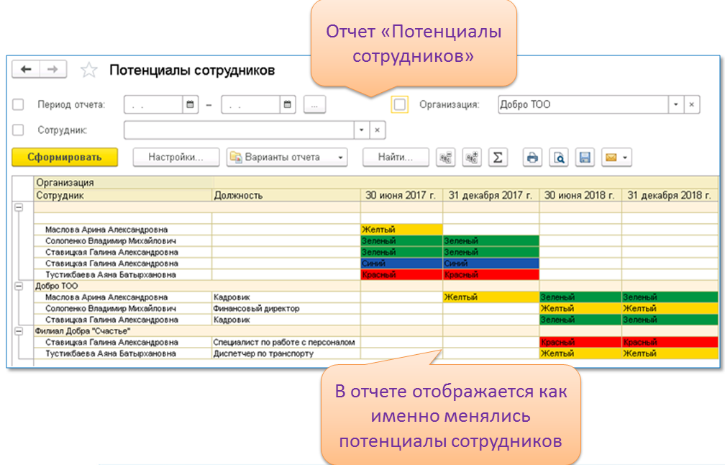Open the Варианты отчета dropdown
725x465 pixels.
287,157
